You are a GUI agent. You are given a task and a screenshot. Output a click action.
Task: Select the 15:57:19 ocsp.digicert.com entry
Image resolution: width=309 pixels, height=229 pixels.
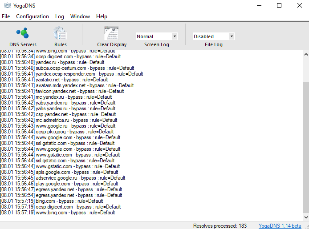(61, 207)
